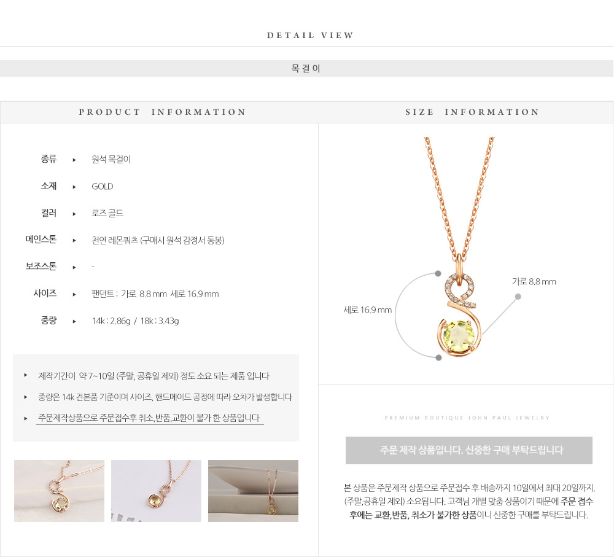
Task: Click the PRODUCT INFORMATION header
Action: [x=162, y=112]
